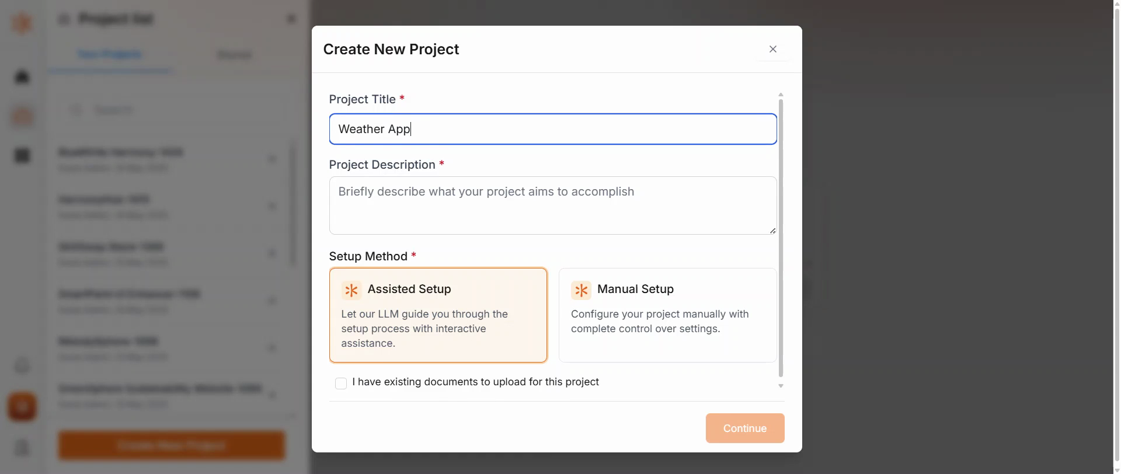Check the existing documents upload checkbox
Image resolution: width=1121 pixels, height=474 pixels.
click(x=341, y=383)
